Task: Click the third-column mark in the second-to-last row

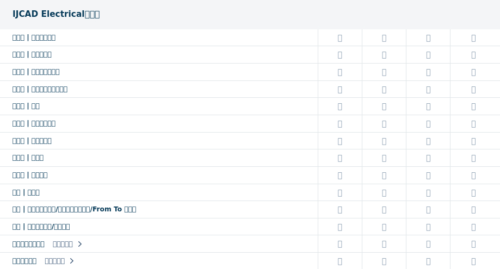Action: (x=428, y=244)
